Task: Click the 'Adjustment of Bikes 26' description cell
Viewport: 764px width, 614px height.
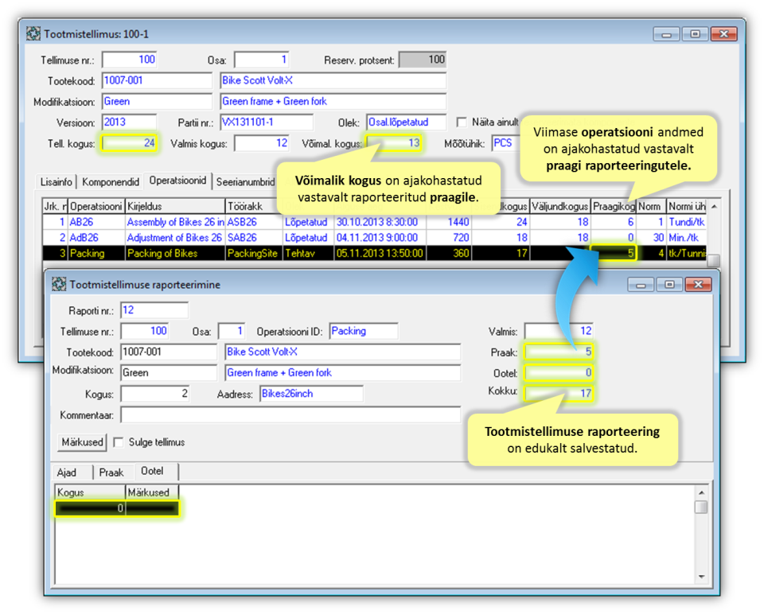Action: coord(175,238)
